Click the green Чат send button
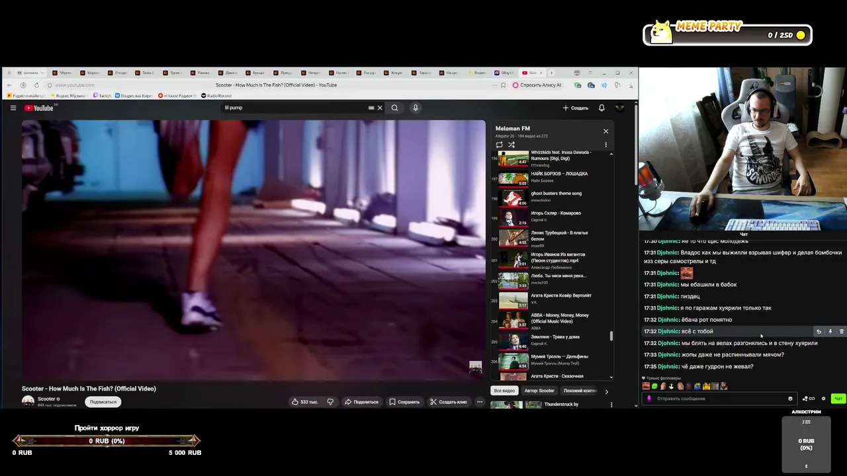Screen dimensions: 847x476 click(x=838, y=399)
